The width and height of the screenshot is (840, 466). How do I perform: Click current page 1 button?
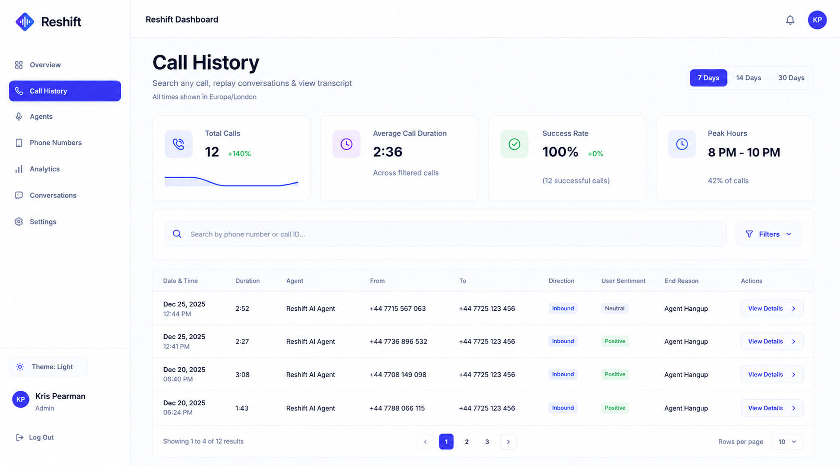(x=446, y=442)
